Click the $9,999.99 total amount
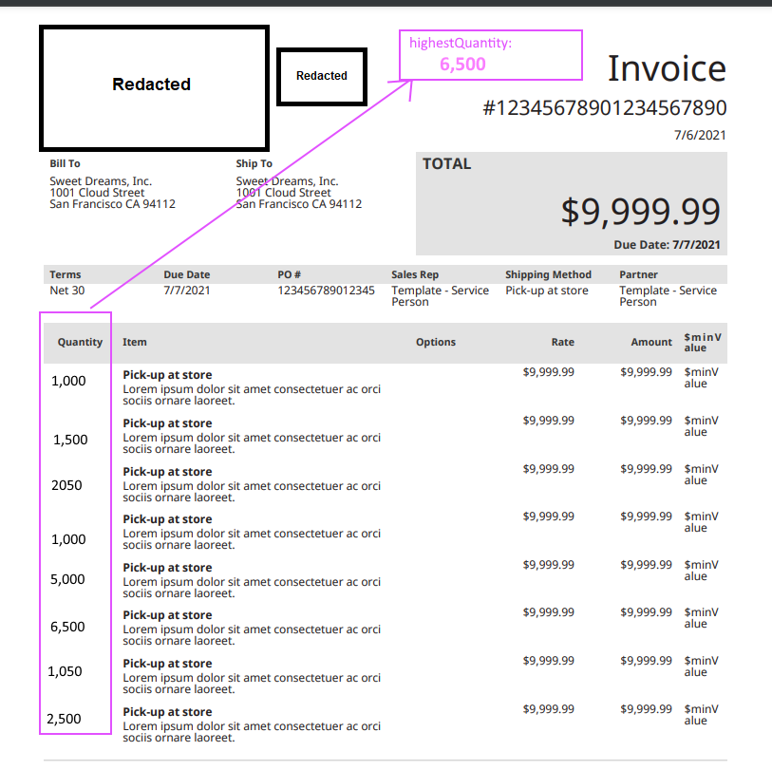The width and height of the screenshot is (772, 770). click(x=641, y=212)
